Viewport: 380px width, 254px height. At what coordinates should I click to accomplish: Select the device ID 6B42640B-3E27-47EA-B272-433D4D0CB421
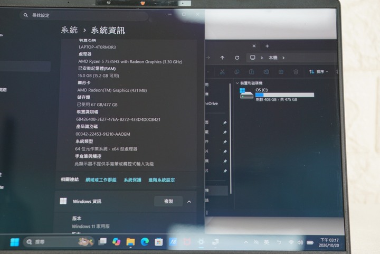[118, 119]
